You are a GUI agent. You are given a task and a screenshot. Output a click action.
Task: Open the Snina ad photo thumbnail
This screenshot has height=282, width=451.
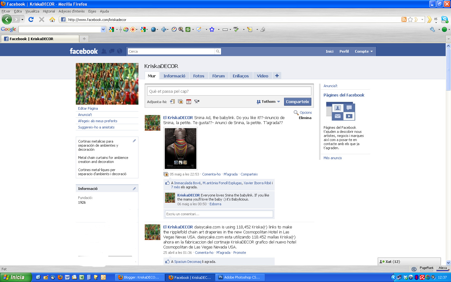(180, 148)
